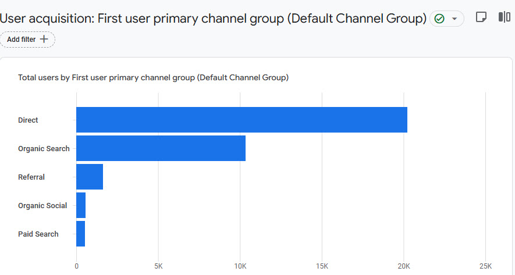Click the Referral bar in chart
Viewport: 515px width, 275px height.
pyautogui.click(x=90, y=177)
